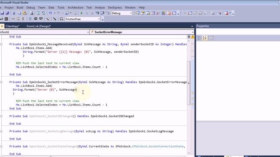Click the split editor handle icon
Screen dimensions: 280x157
(x=189, y=37)
